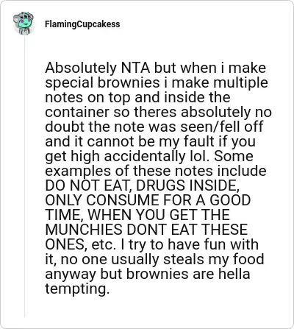Open FlamingCupcakess avatar image

click(24, 24)
